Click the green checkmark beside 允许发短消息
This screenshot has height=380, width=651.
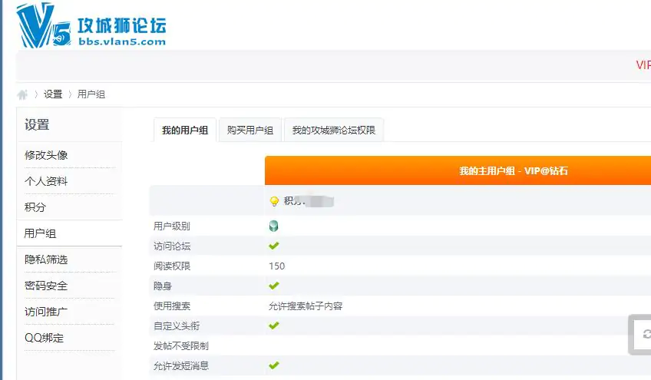[x=273, y=365]
